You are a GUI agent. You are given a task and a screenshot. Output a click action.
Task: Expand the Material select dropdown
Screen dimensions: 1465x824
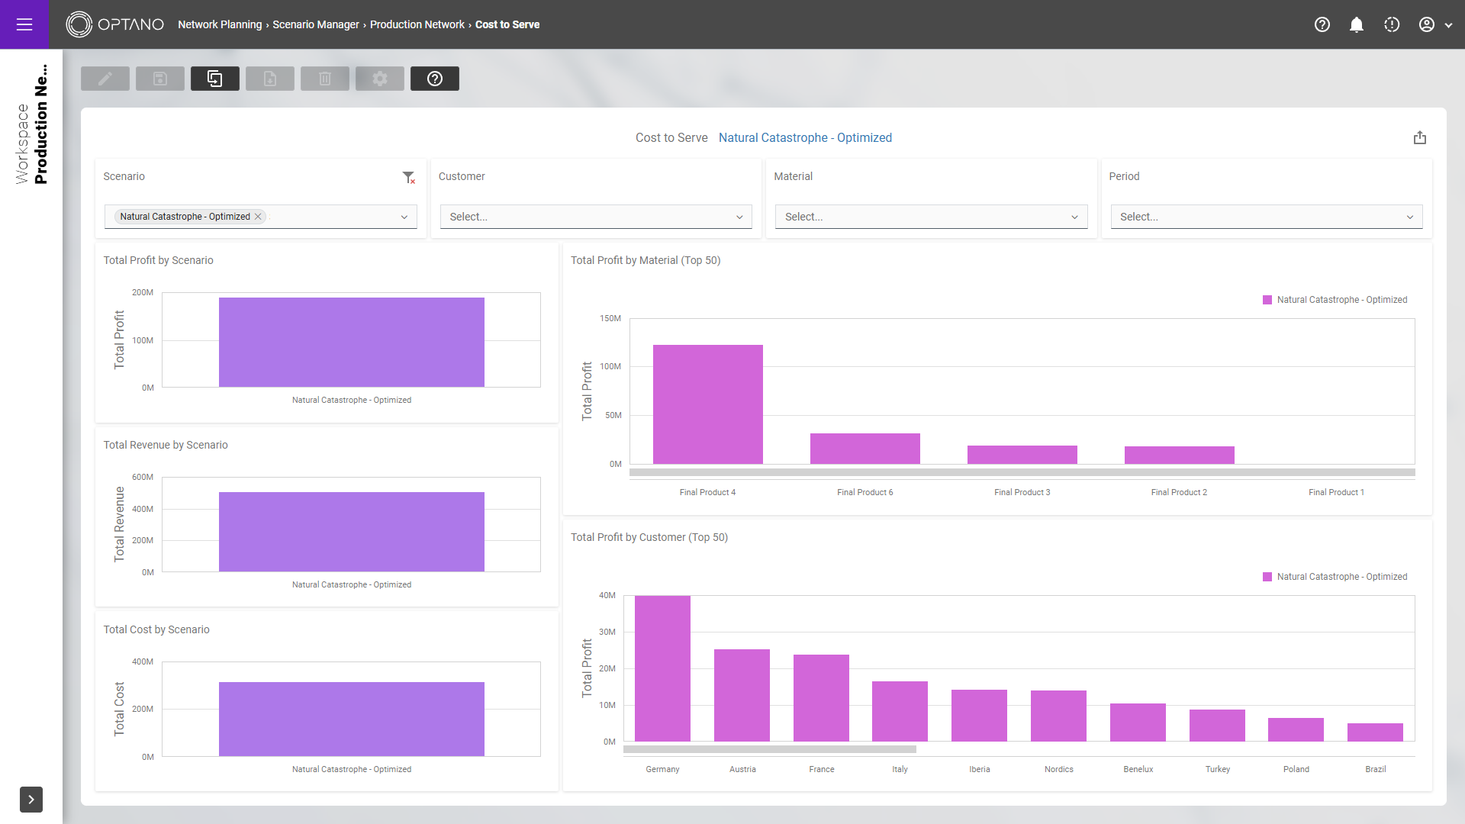[931, 217]
